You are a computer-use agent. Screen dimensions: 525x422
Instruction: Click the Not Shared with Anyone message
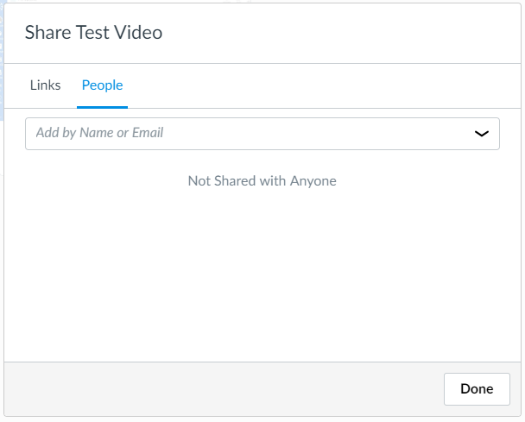pyautogui.click(x=262, y=181)
